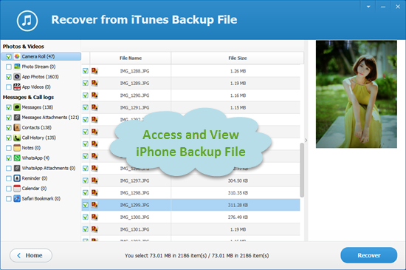Click the Contacts address book icon
Image resolution: width=406 pixels, height=270 pixels.
click(x=17, y=127)
